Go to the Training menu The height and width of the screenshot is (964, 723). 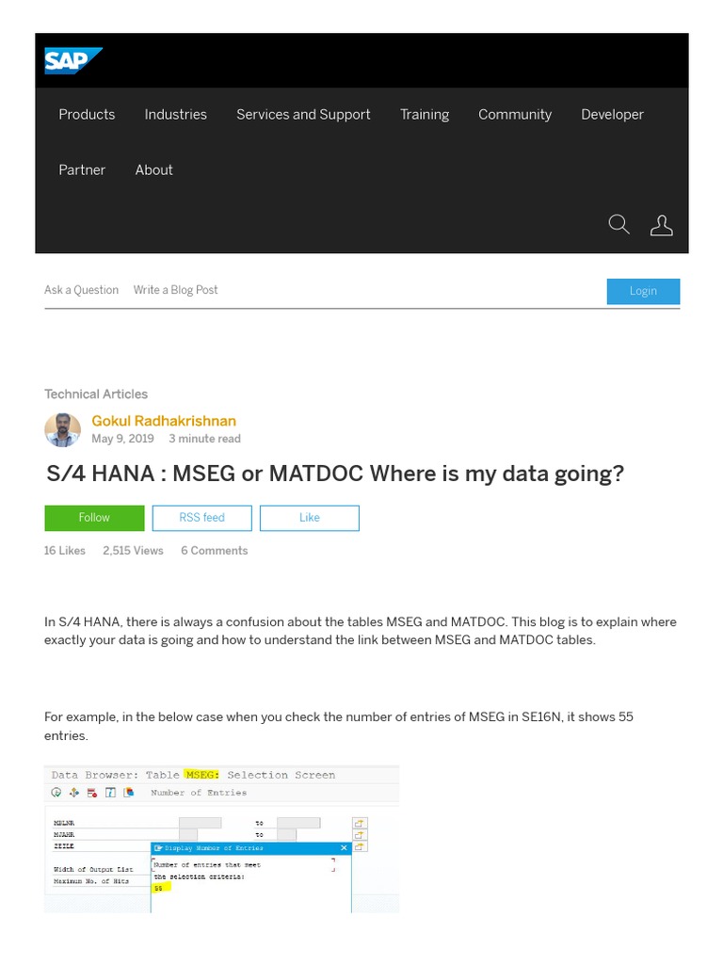(424, 115)
